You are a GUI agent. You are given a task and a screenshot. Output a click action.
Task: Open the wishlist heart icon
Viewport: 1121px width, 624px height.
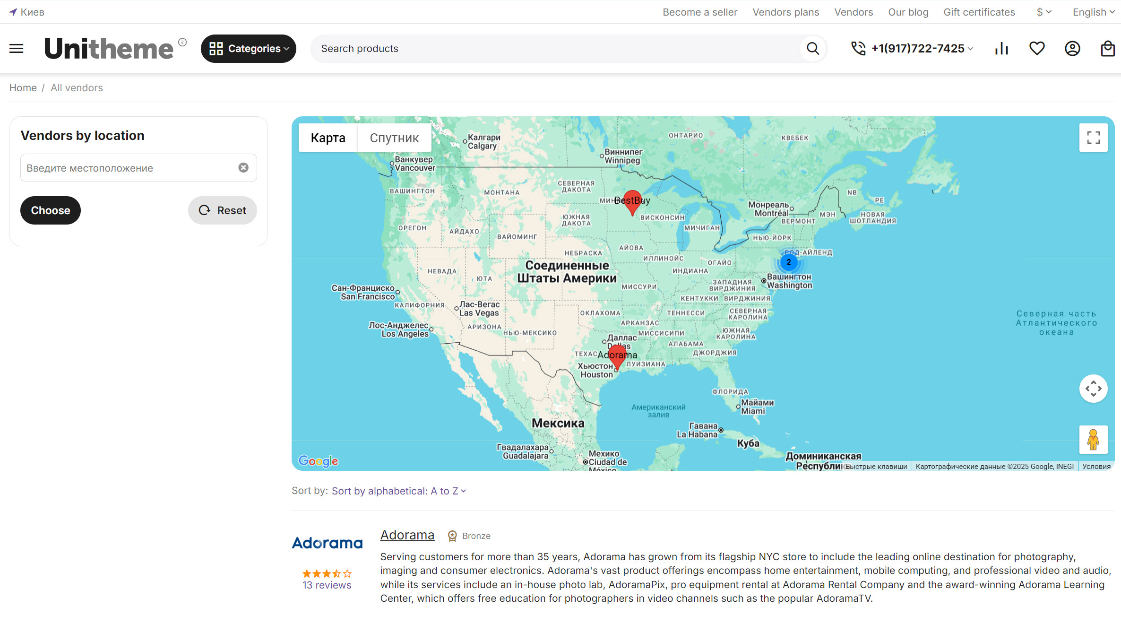click(x=1037, y=48)
